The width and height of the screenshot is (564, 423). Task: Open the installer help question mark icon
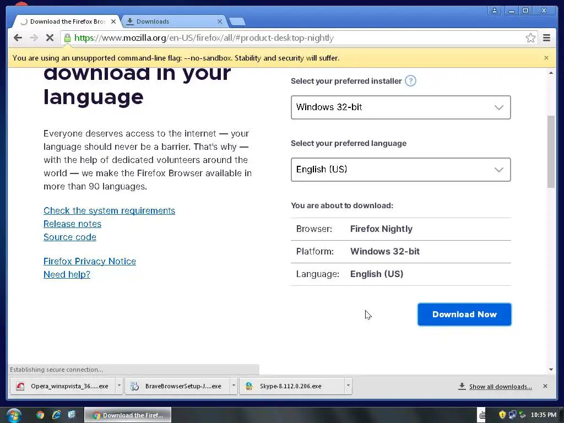(410, 81)
